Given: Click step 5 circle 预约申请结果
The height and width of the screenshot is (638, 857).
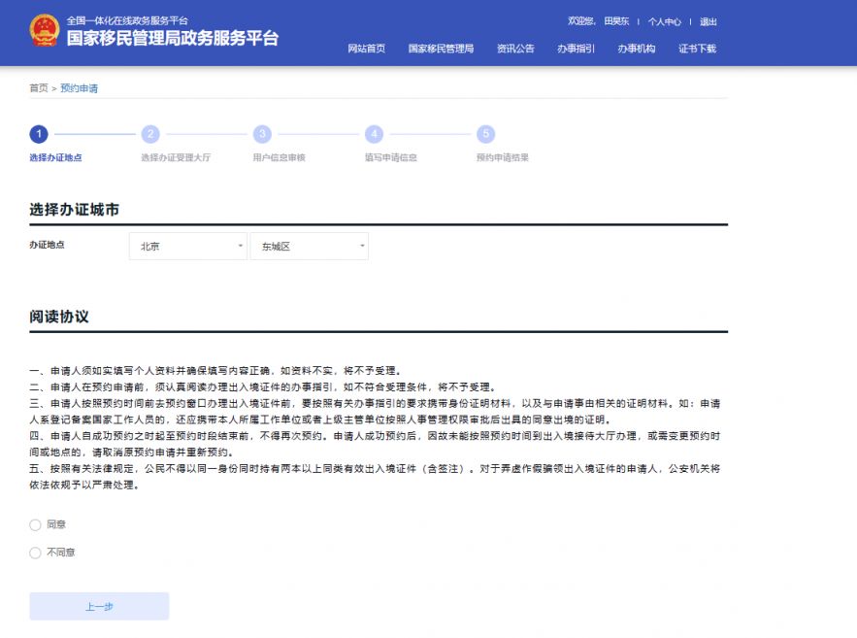Looking at the screenshot, I should point(485,134).
